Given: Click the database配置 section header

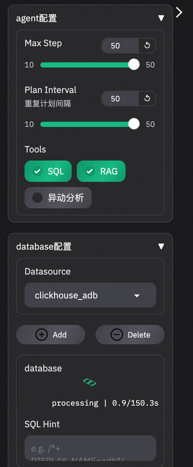Looking at the screenshot, I should pos(44,246).
